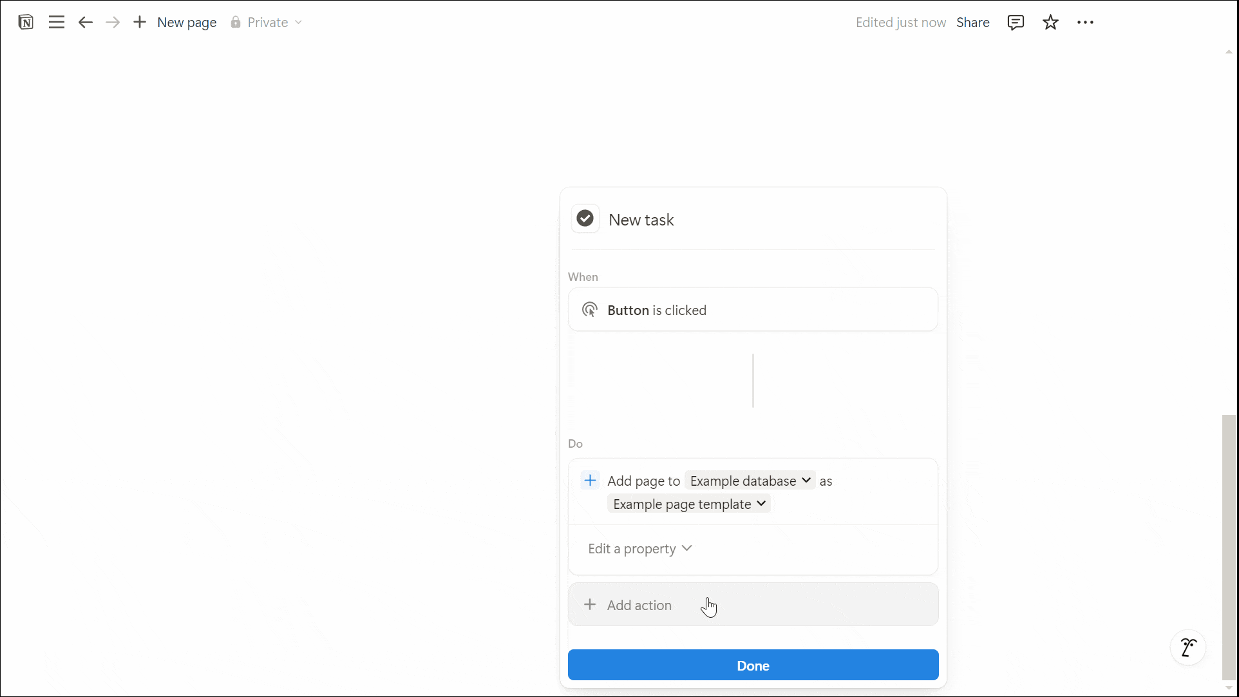Open the Share menu
The width and height of the screenshot is (1239, 697).
[972, 23]
